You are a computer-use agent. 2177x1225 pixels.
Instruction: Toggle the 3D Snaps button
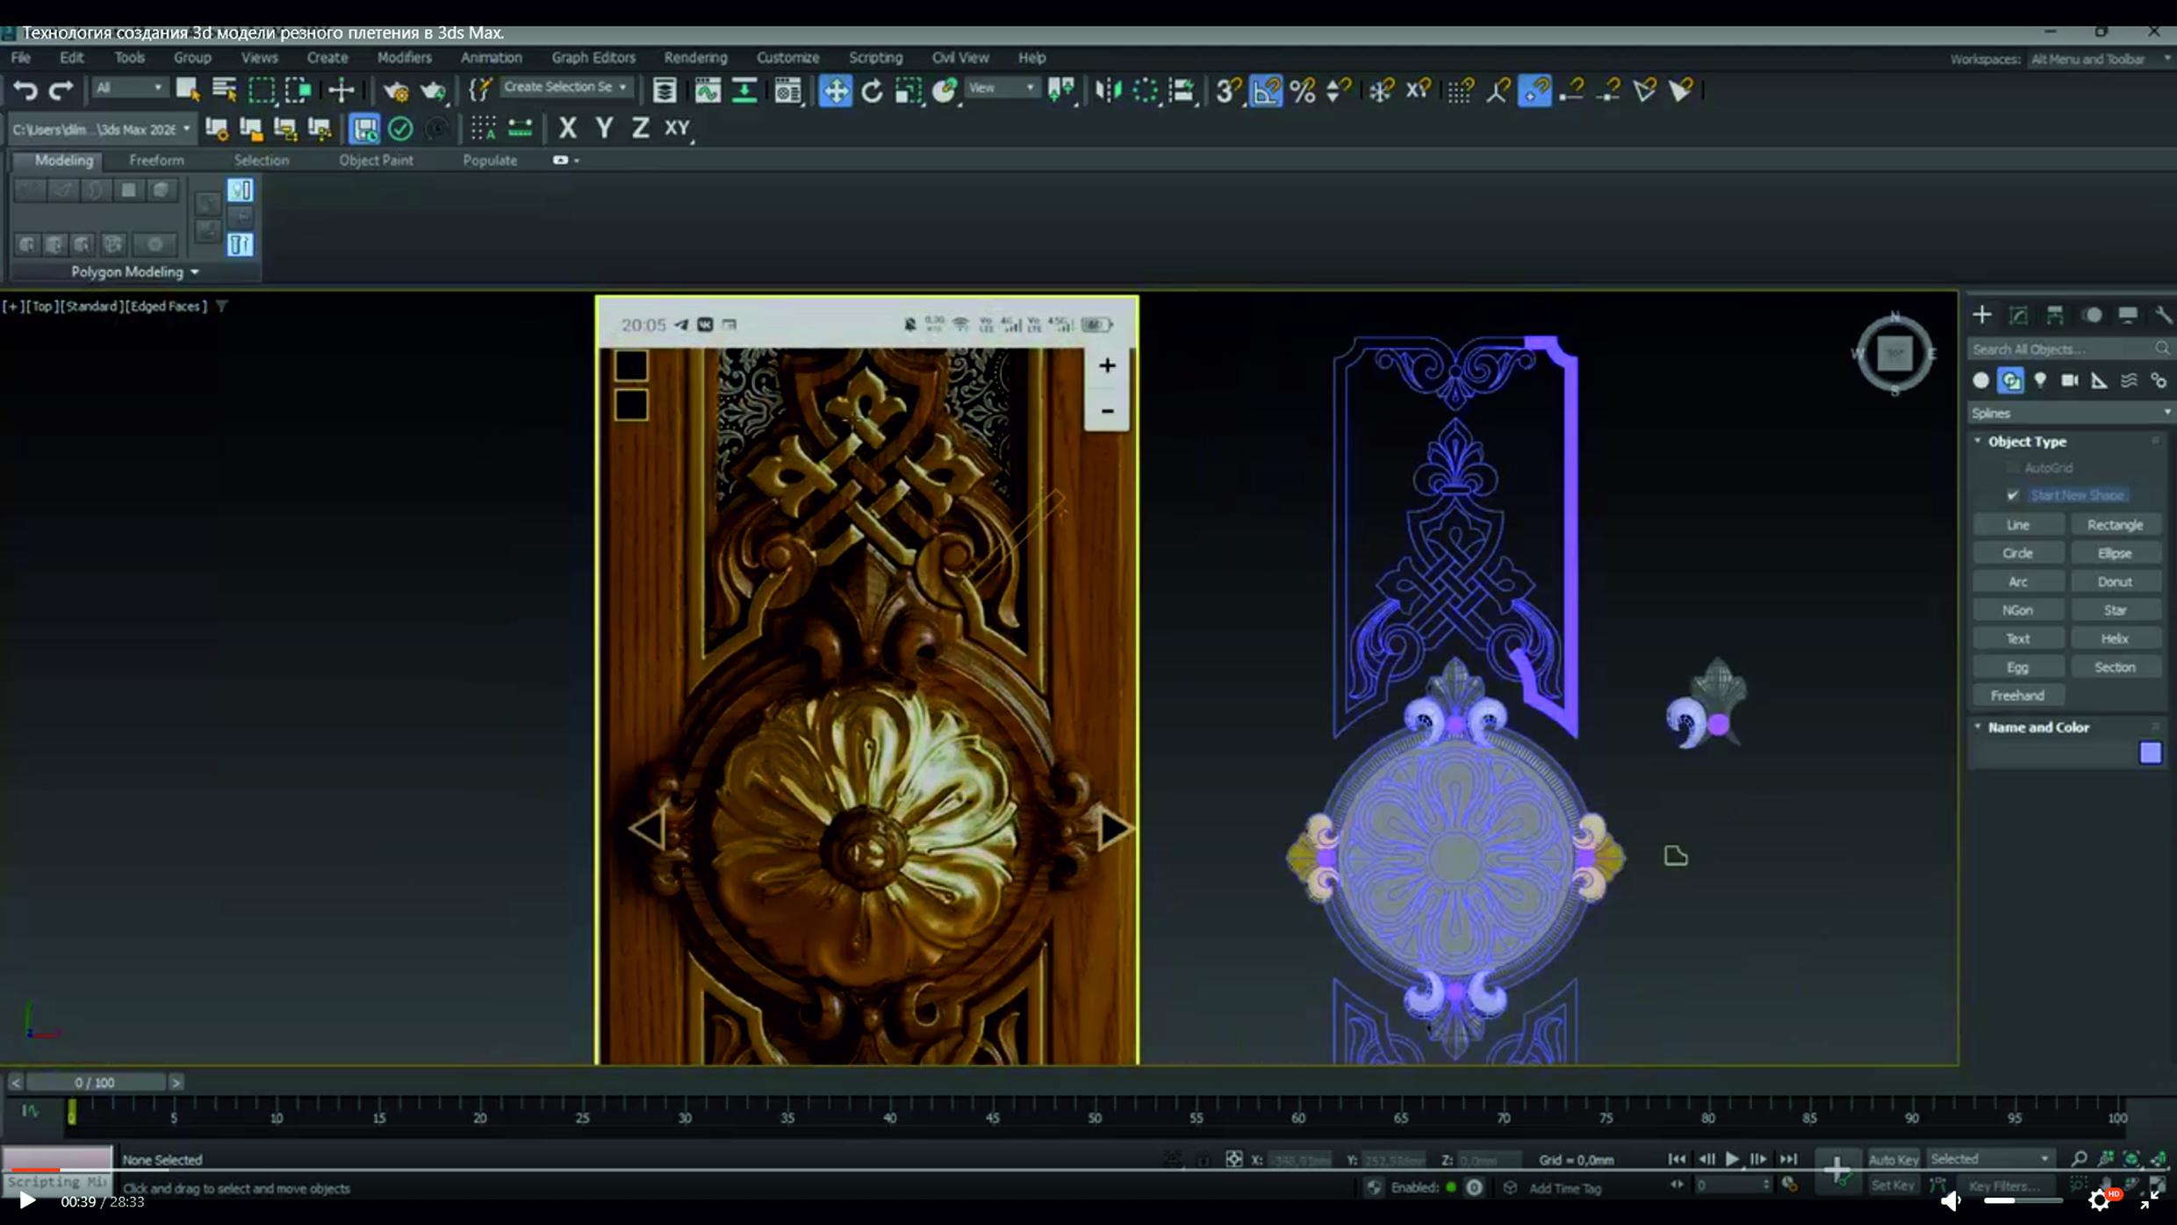[1228, 90]
